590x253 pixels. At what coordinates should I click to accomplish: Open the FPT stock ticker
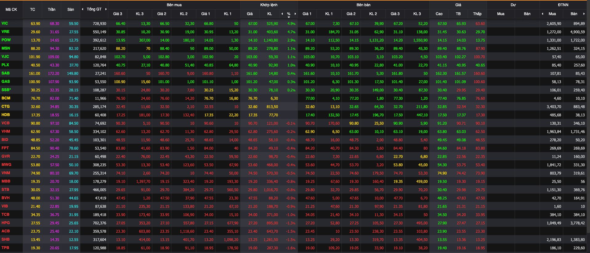[5, 148]
